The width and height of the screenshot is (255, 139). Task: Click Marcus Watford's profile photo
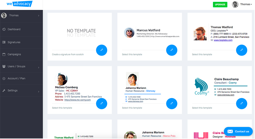click(129, 33)
